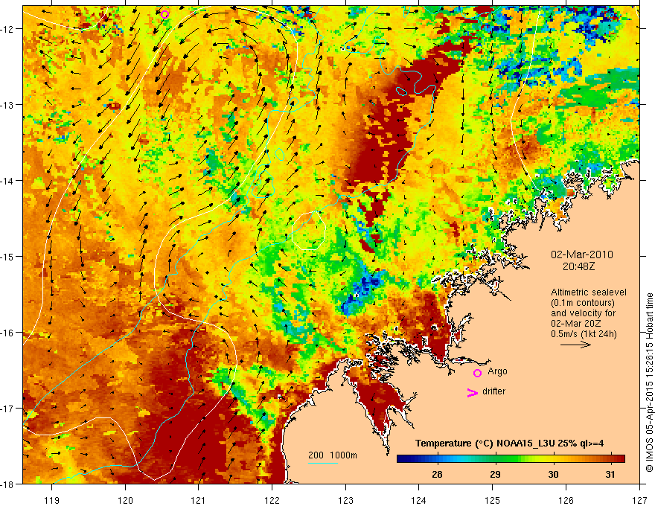
Task: Click the -18 latitude axis label
Action: click(8, 484)
